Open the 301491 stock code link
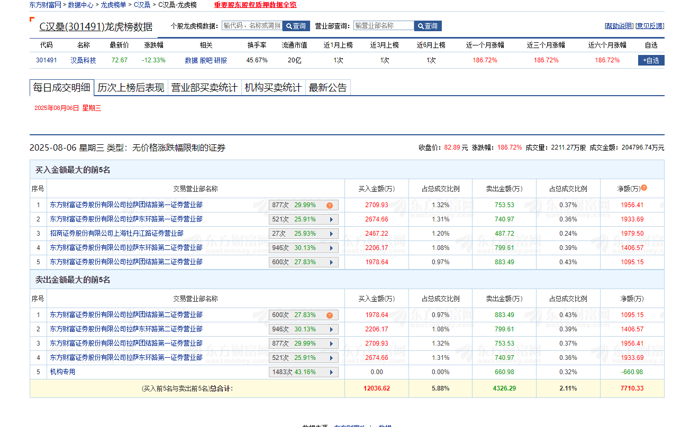The image size is (690, 427). pos(46,60)
